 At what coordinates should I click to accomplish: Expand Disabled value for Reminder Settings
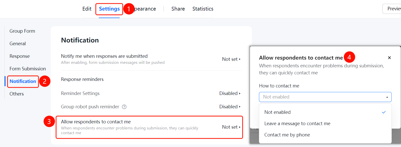(x=230, y=93)
